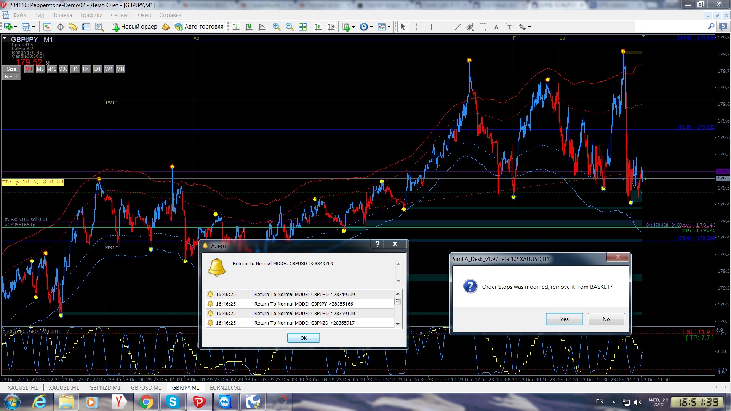This screenshot has width=731, height=411.
Task: Select alert row GBPNZD >28365917
Action: click(300, 323)
